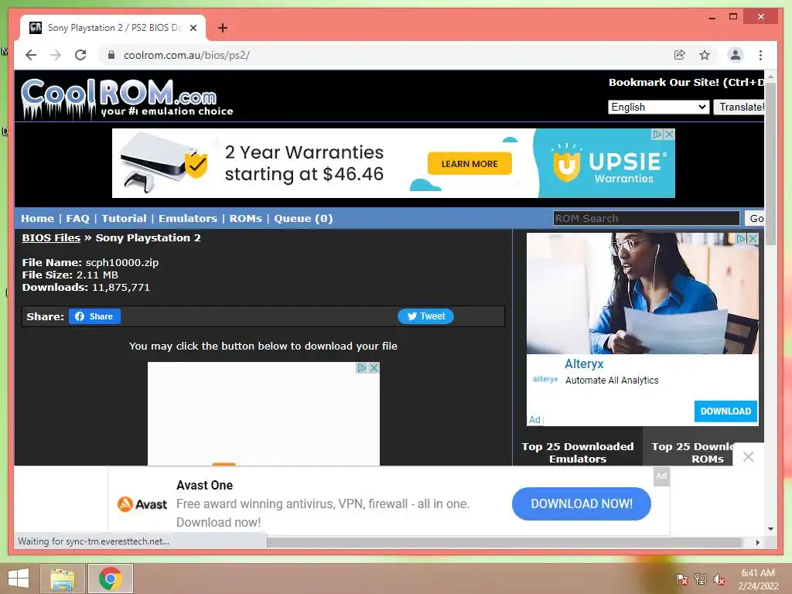Open the Emulators menu item
The width and height of the screenshot is (792, 594).
(188, 219)
